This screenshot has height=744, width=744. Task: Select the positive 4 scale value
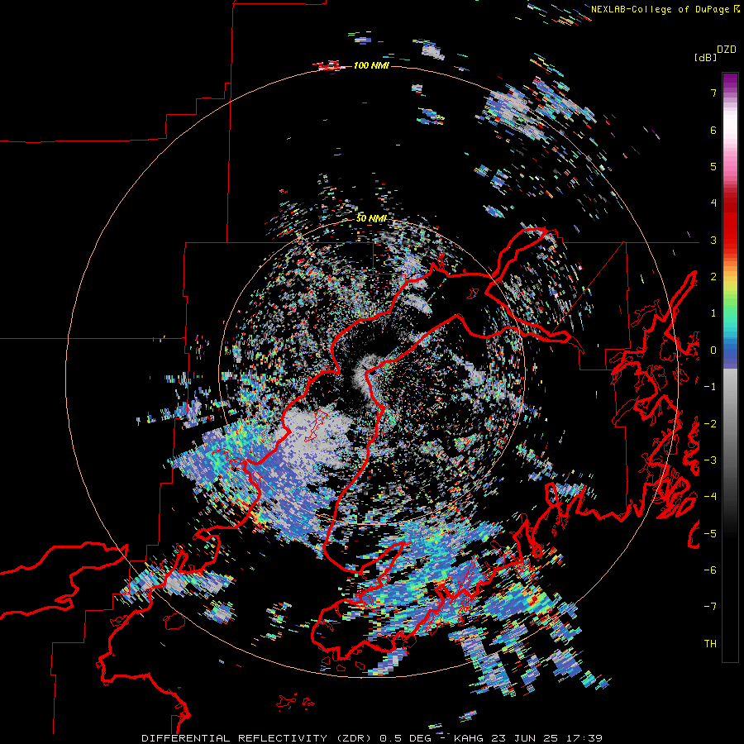713,203
